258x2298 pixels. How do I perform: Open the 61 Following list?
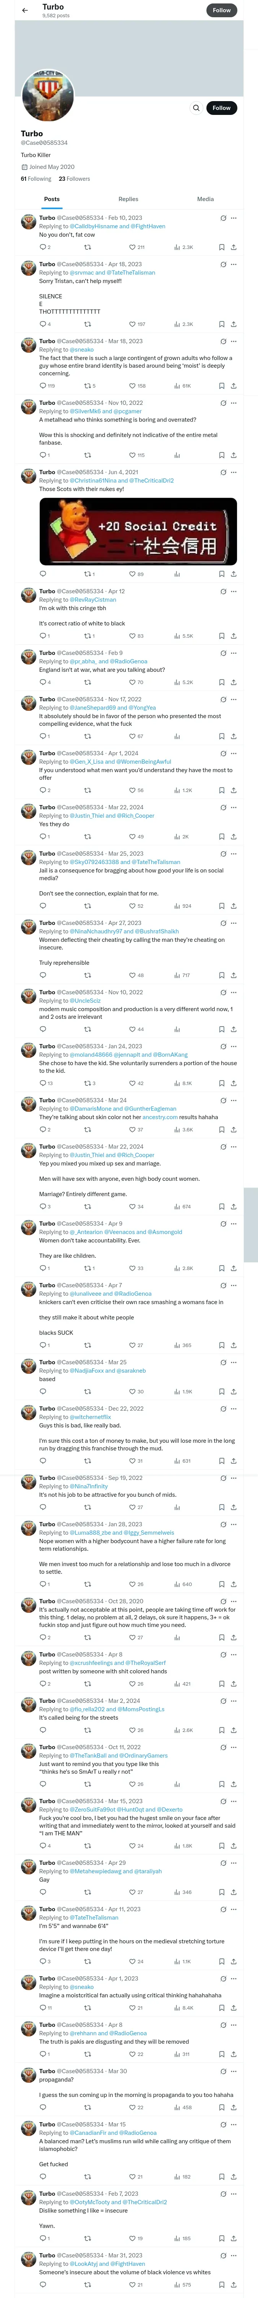tap(36, 178)
